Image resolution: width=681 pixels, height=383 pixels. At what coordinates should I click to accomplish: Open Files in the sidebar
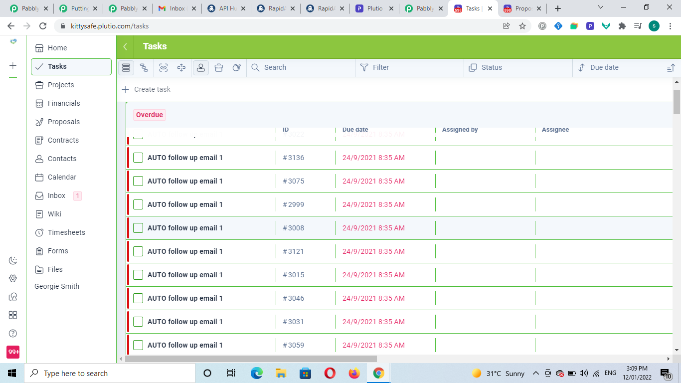click(x=71, y=269)
